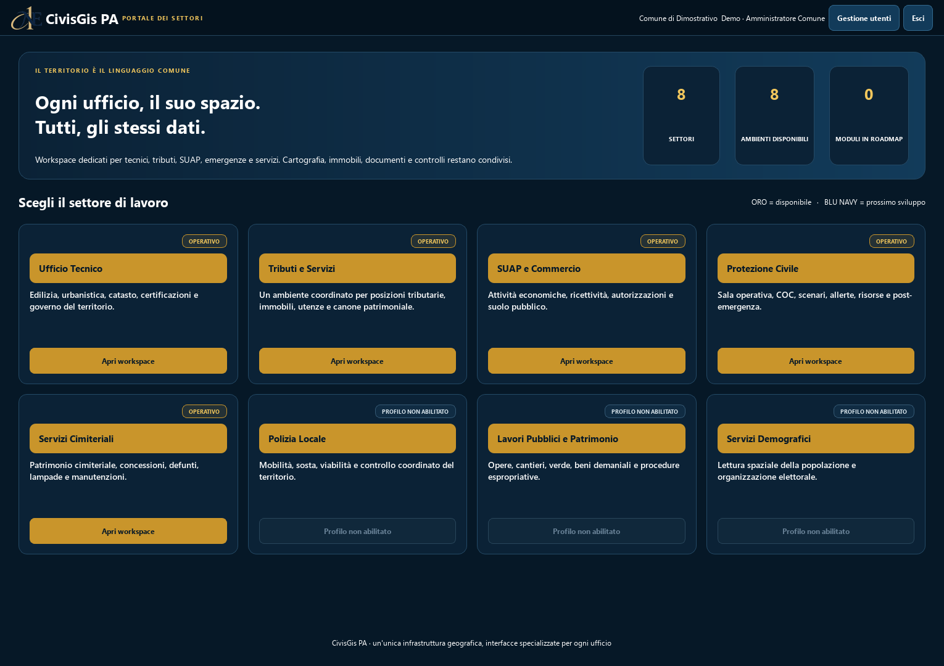This screenshot has height=666, width=944.
Task: Click description 'Mobilità, sosta, viabilità' text
Action: point(357,471)
